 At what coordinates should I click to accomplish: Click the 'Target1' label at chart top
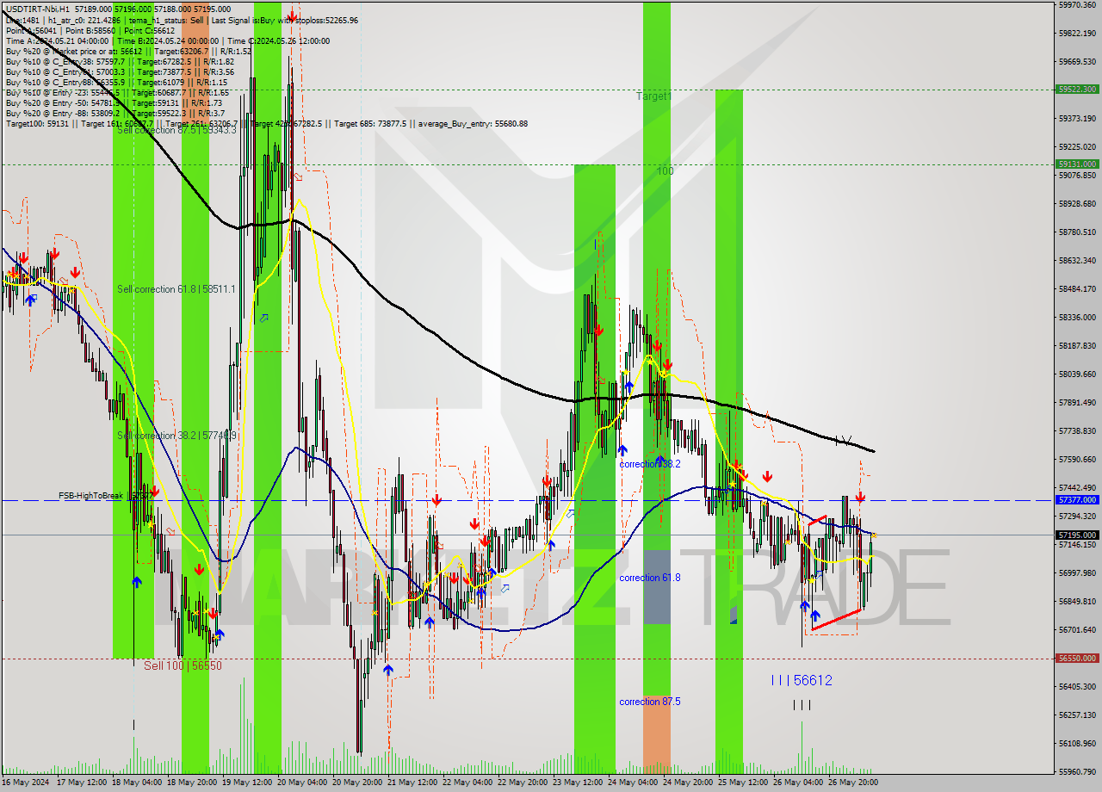[653, 96]
